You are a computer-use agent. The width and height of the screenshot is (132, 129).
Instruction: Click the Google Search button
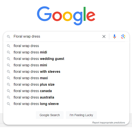[50, 115]
